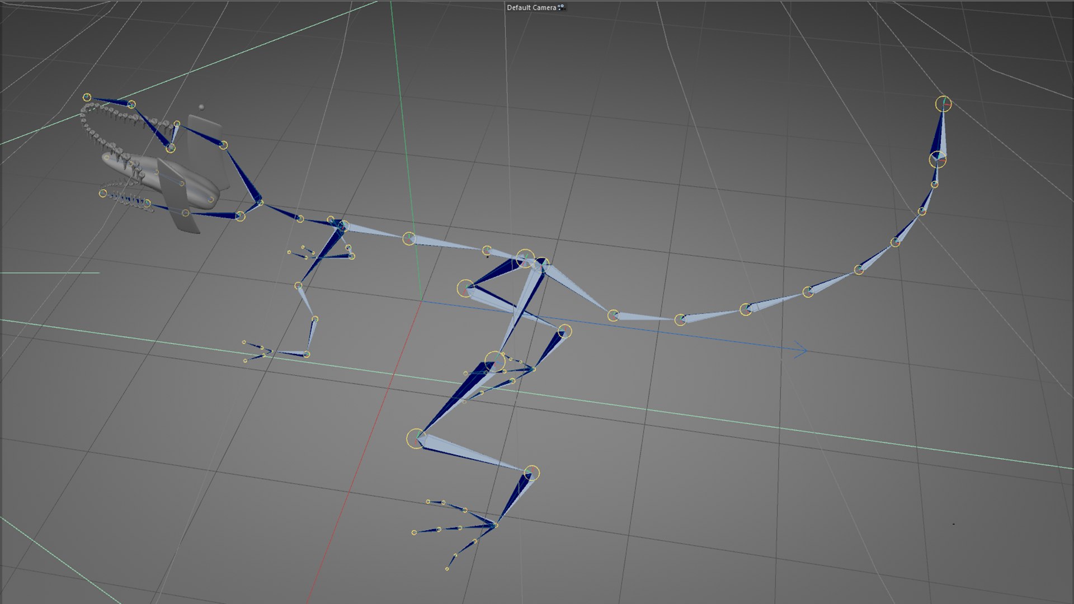This screenshot has width=1074, height=604.
Task: Select the small gray sphere above the head
Action: coord(201,107)
